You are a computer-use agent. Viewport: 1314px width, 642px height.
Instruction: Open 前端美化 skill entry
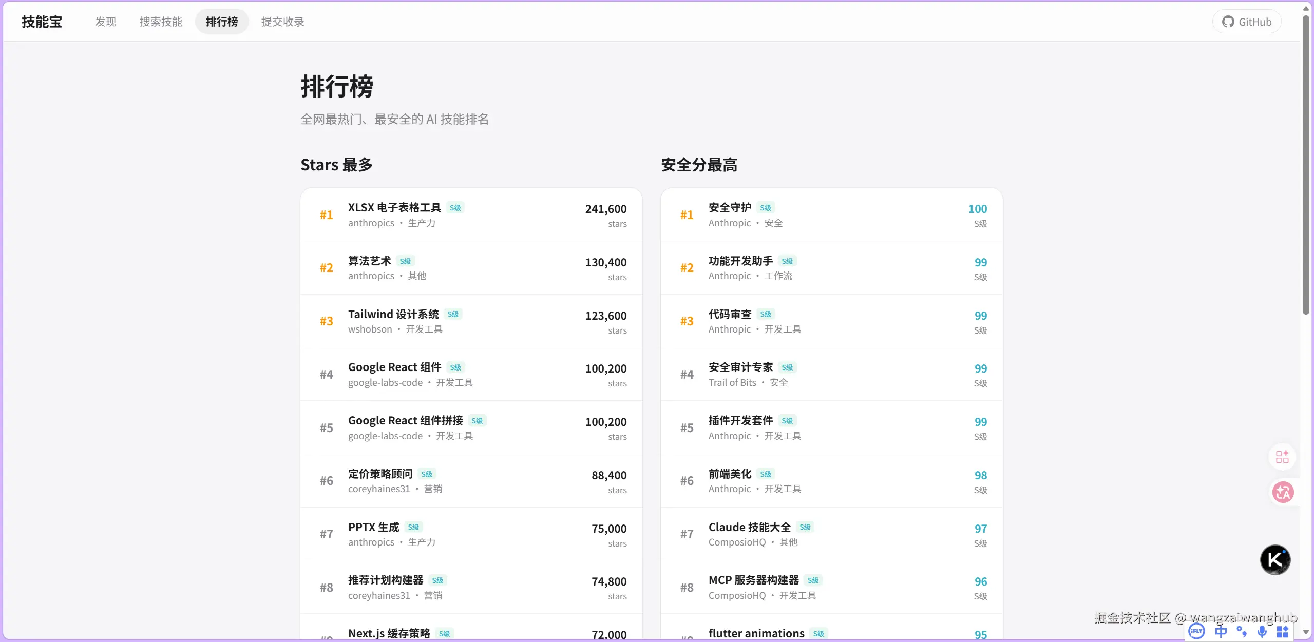point(832,481)
